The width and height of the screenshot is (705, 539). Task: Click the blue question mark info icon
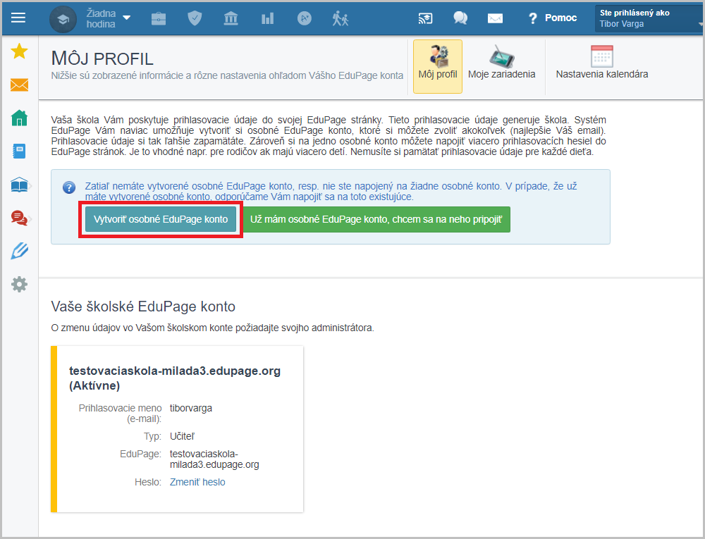click(x=69, y=187)
